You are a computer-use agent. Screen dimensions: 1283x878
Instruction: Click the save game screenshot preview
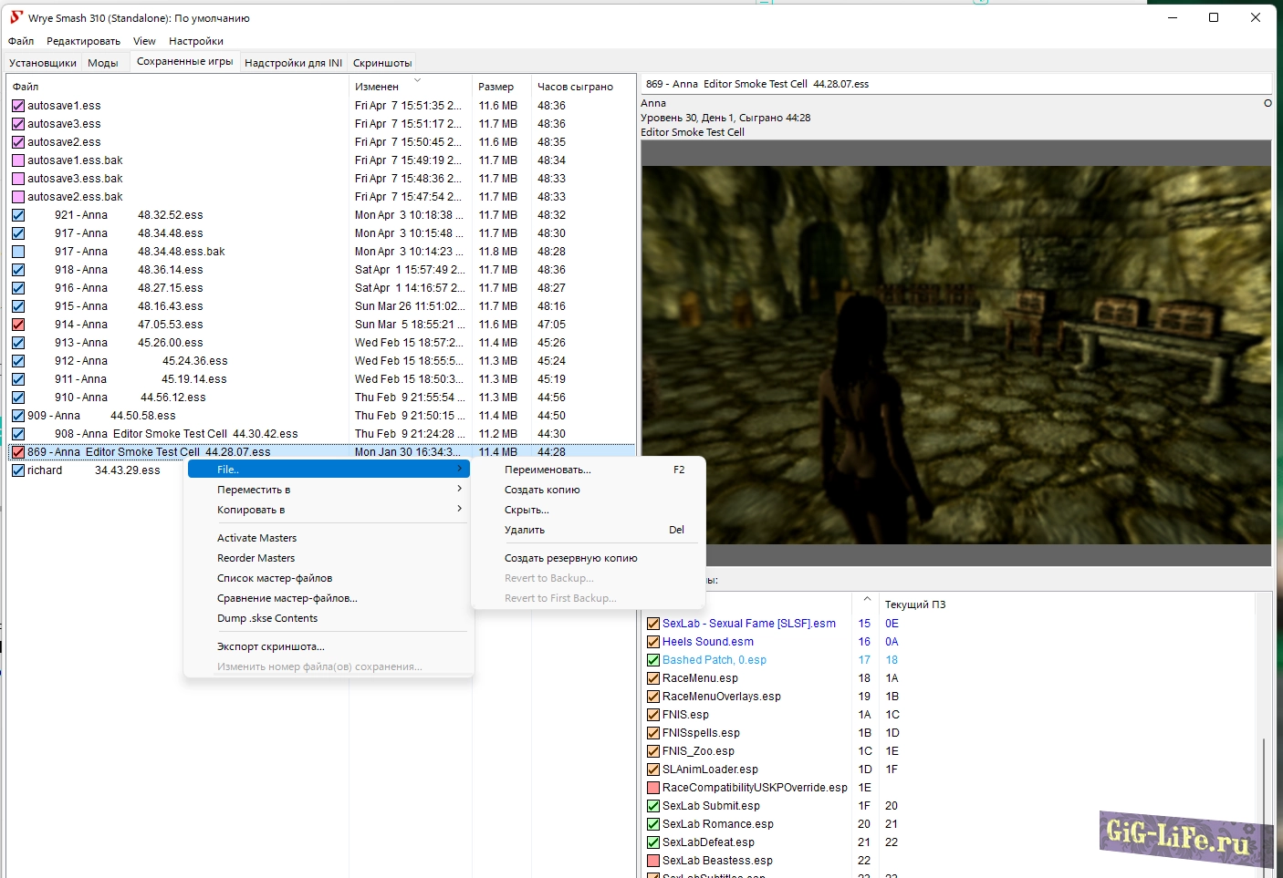click(x=955, y=354)
